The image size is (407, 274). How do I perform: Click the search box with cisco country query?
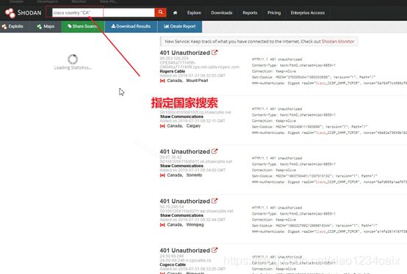pos(104,12)
